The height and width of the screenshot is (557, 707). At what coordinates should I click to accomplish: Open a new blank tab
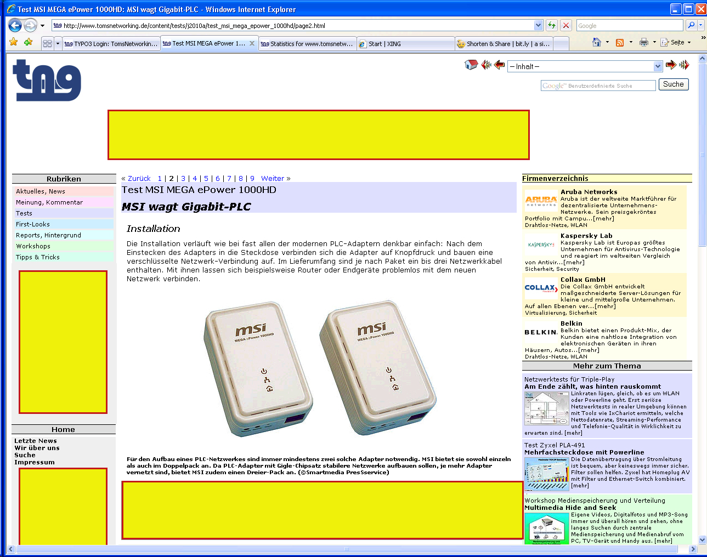coord(561,44)
